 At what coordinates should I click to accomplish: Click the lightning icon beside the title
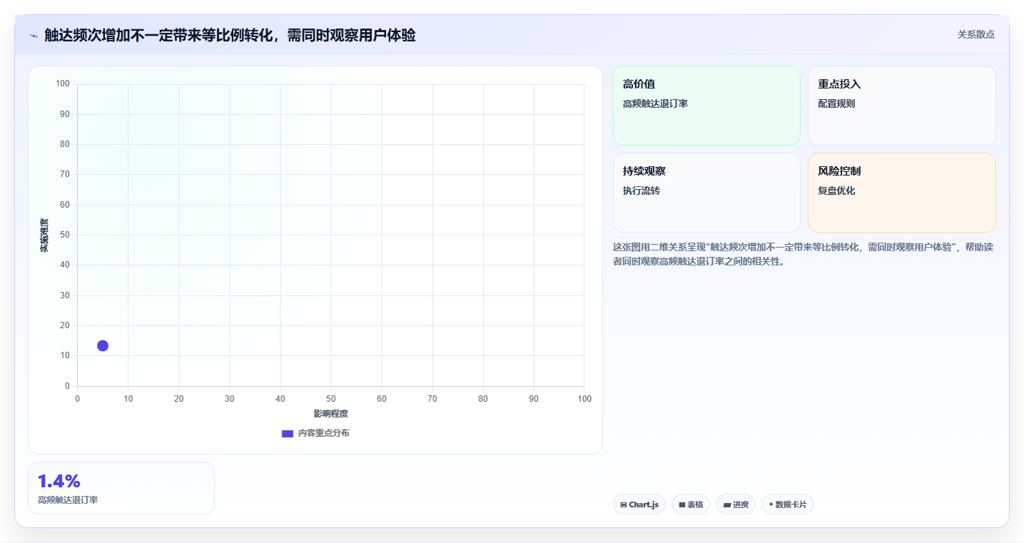[34, 35]
